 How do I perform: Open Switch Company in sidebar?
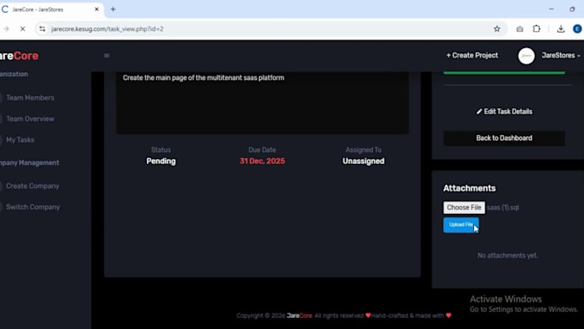(x=33, y=207)
